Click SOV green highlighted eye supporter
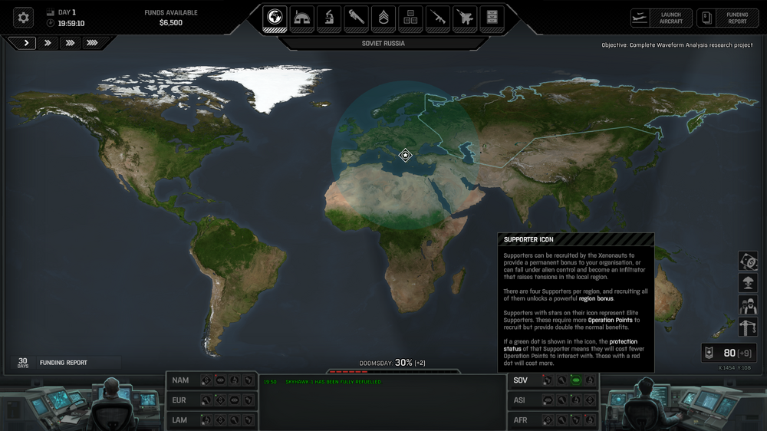This screenshot has width=767, height=431. [x=576, y=380]
